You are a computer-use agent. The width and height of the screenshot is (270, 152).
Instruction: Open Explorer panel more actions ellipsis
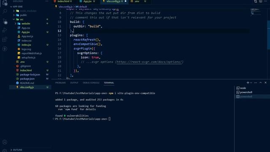(x=47, y=1)
